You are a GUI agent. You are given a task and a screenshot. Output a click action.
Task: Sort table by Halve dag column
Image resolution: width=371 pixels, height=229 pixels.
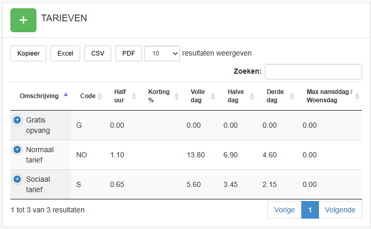point(240,96)
